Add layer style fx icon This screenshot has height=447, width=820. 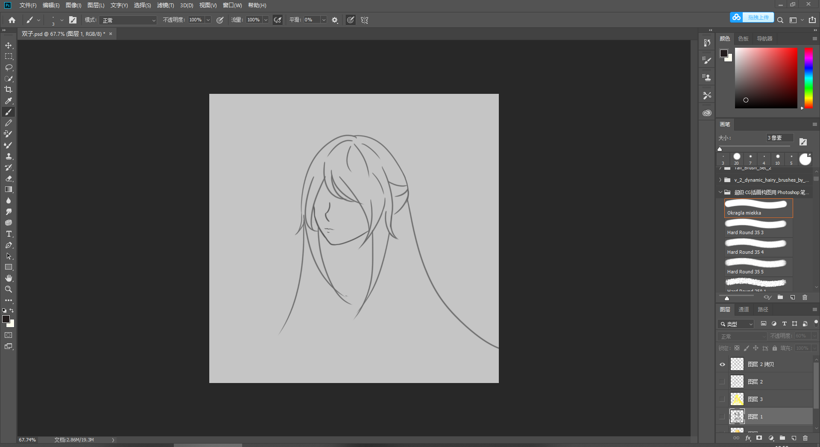[748, 438]
